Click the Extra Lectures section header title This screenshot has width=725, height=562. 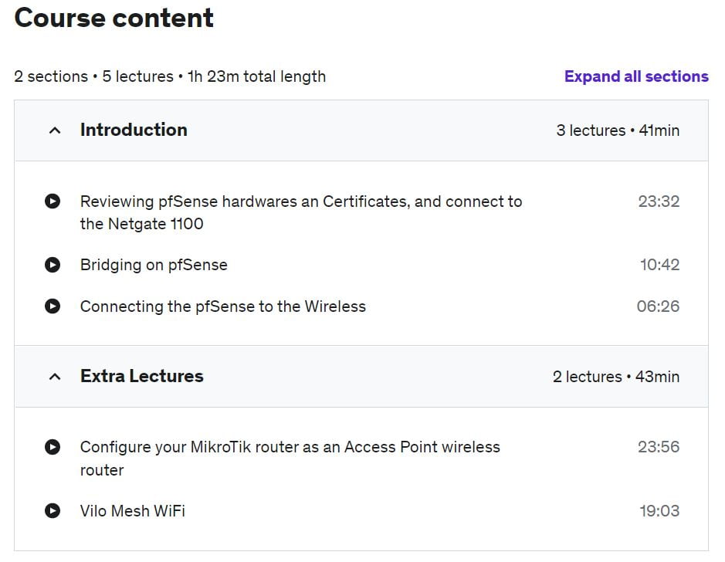click(141, 376)
